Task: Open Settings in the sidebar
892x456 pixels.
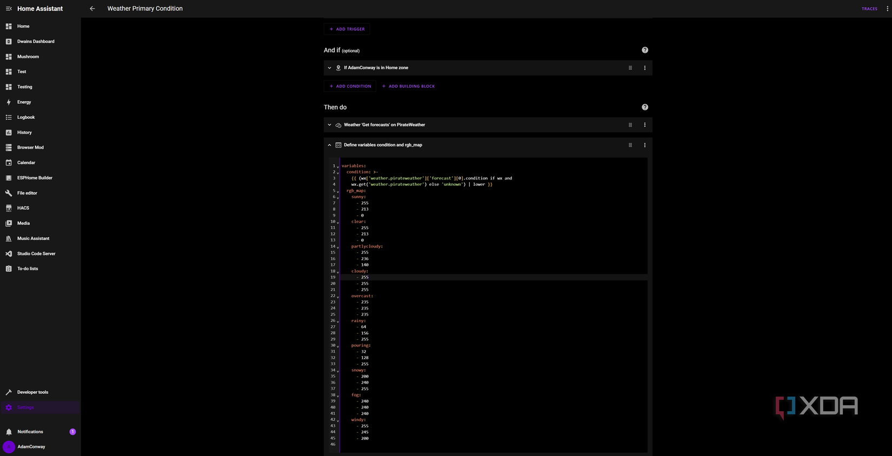Action: [40, 407]
